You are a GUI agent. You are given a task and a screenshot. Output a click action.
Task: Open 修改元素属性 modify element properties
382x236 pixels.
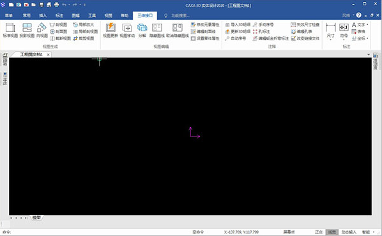pyautogui.click(x=205, y=25)
